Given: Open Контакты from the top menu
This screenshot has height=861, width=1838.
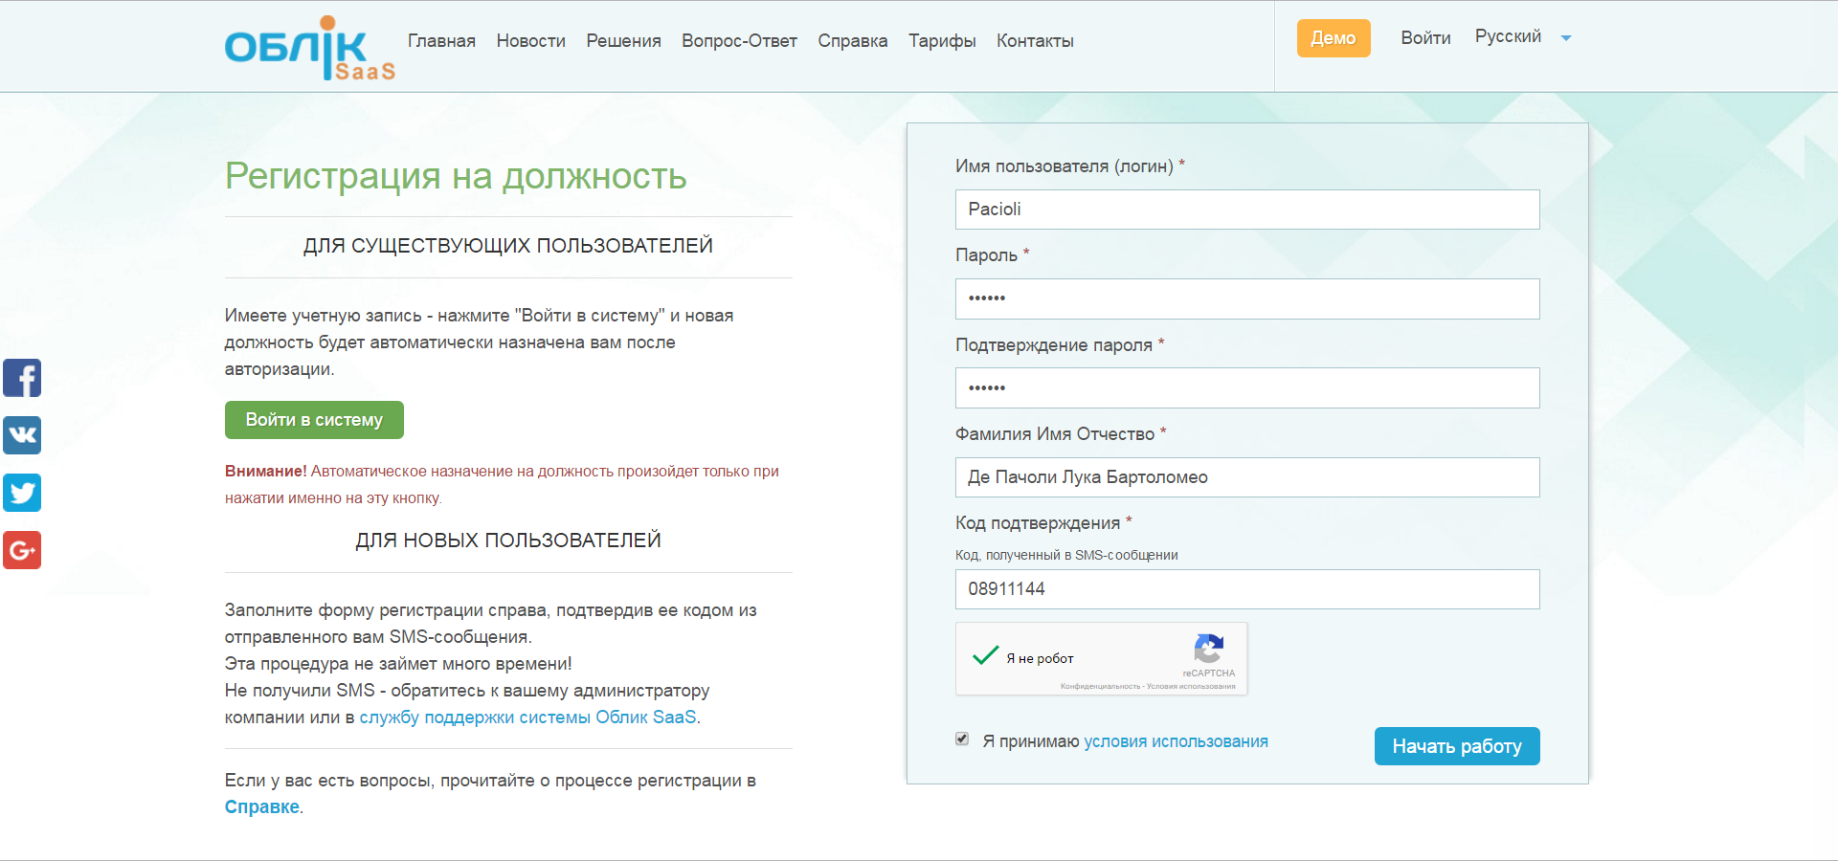Looking at the screenshot, I should point(1035,41).
